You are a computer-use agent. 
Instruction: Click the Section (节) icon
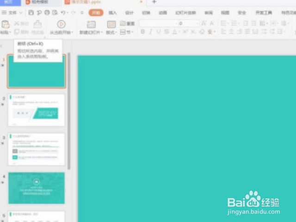[123, 32]
